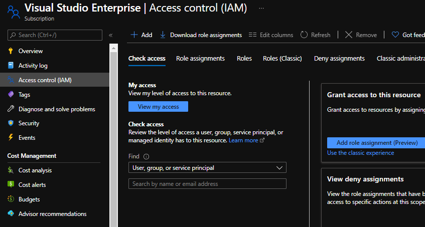Image resolution: width=425 pixels, height=227 pixels.
Task: Click the Diagnose and solve problems wrench icon
Action: (11, 109)
